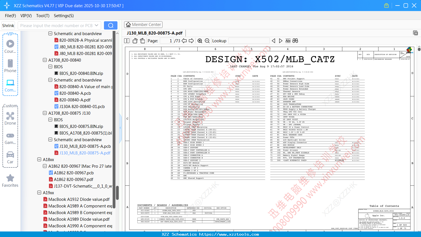Collapse the A18xx folder
421x237 pixels.
[x=39, y=159]
